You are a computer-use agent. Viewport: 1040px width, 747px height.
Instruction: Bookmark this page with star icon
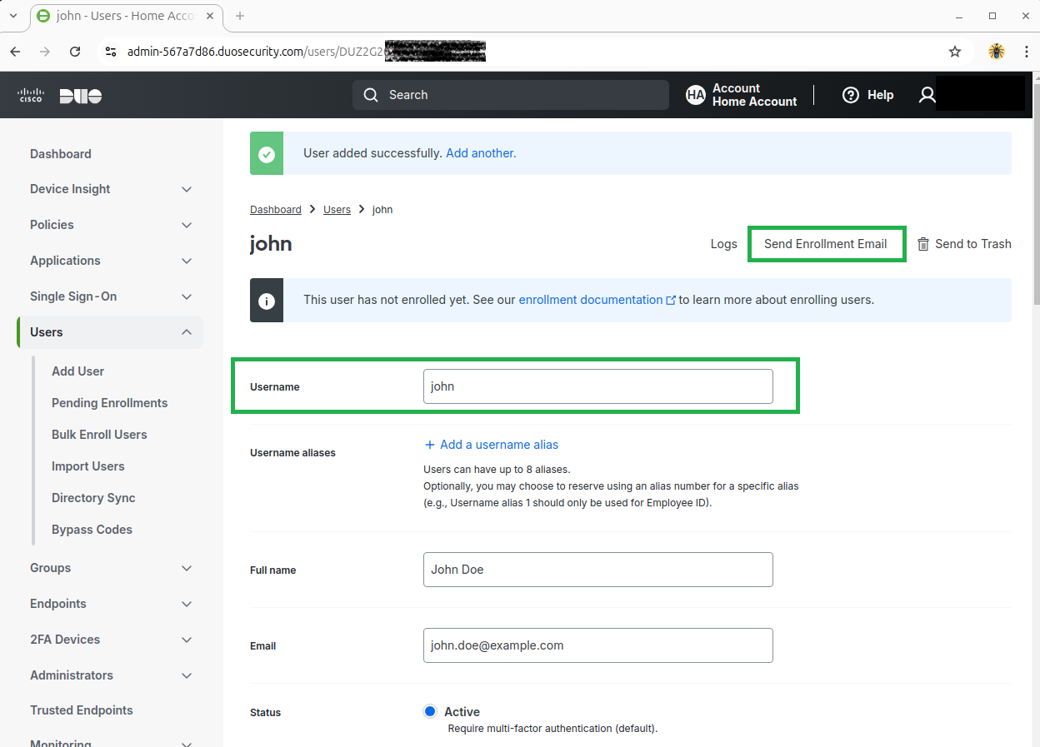[955, 52]
